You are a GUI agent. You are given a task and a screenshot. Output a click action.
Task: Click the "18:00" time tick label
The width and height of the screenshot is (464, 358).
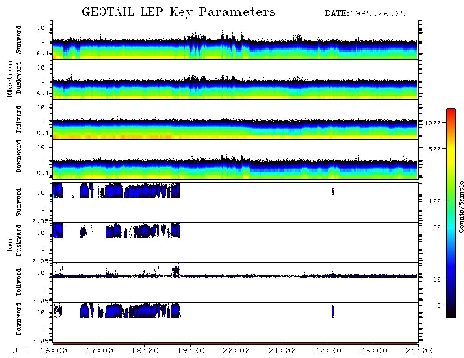point(145,351)
